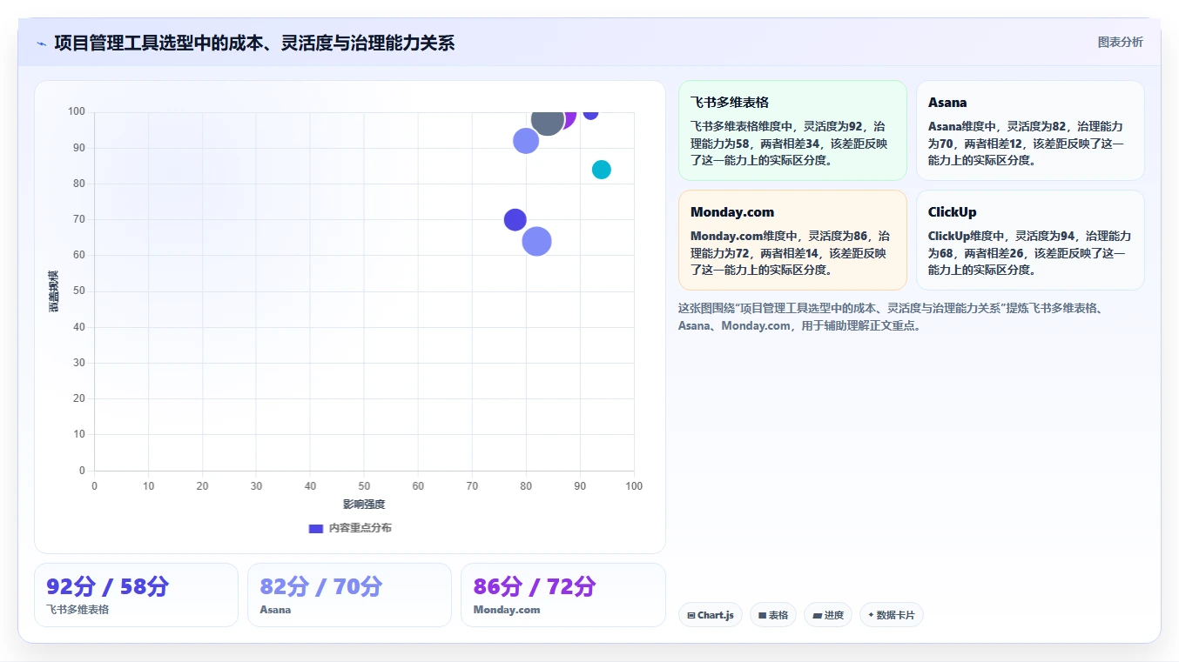The image size is (1179, 662).
Task: Click the 内容重点分布 legend label
Action: click(x=360, y=528)
